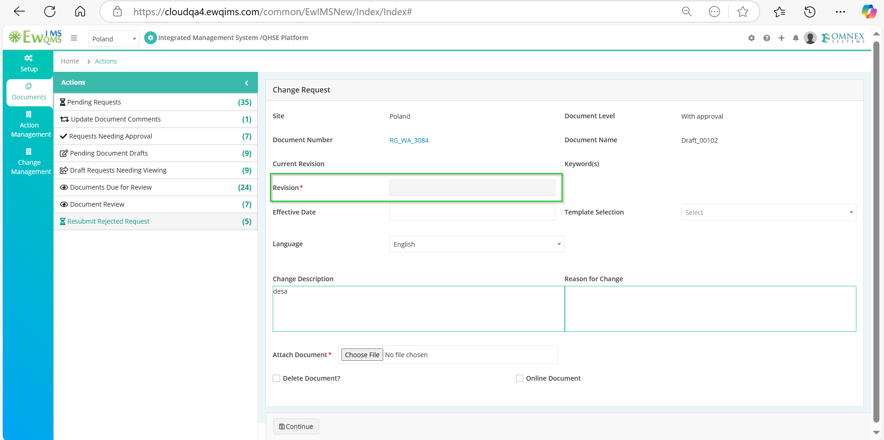This screenshot has width=884, height=440.
Task: Click the plus icon in the header
Action: tap(781, 38)
